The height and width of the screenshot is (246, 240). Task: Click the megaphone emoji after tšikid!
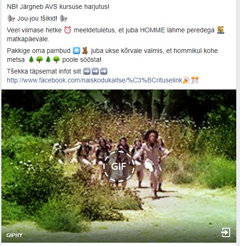pos(63,18)
